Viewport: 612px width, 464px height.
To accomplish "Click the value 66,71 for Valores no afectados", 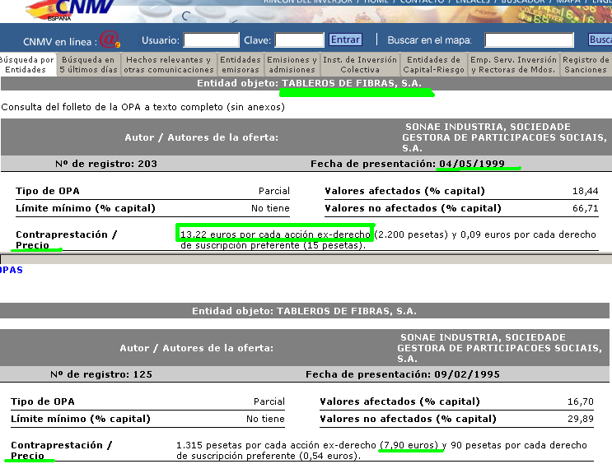I will pos(585,208).
